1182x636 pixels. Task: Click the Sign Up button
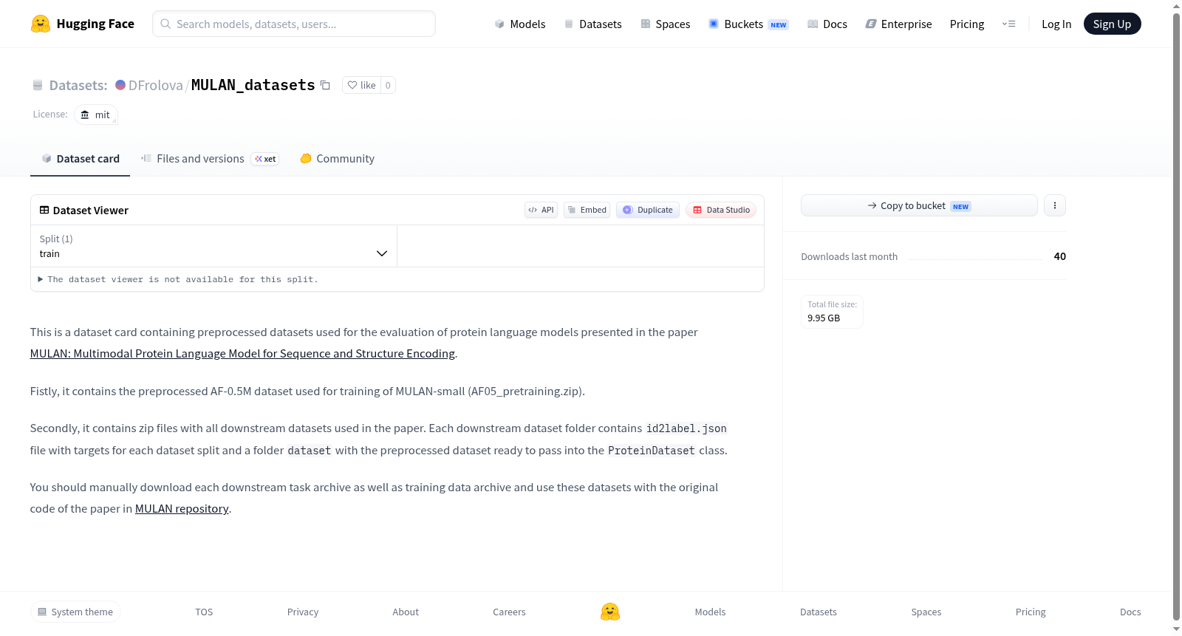coord(1112,24)
